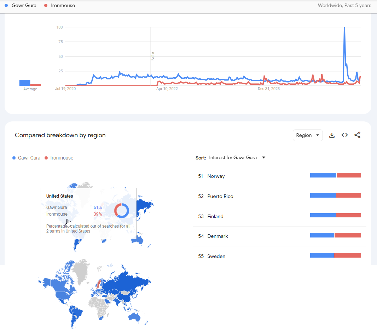377x331 pixels.
Task: Click the 61% Gawr Gura value in tooltip
Action: tap(98, 207)
